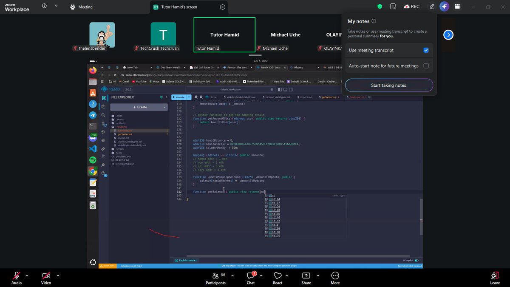510x287 pixels.
Task: Expand Video options chevron
Action: tap(58, 276)
